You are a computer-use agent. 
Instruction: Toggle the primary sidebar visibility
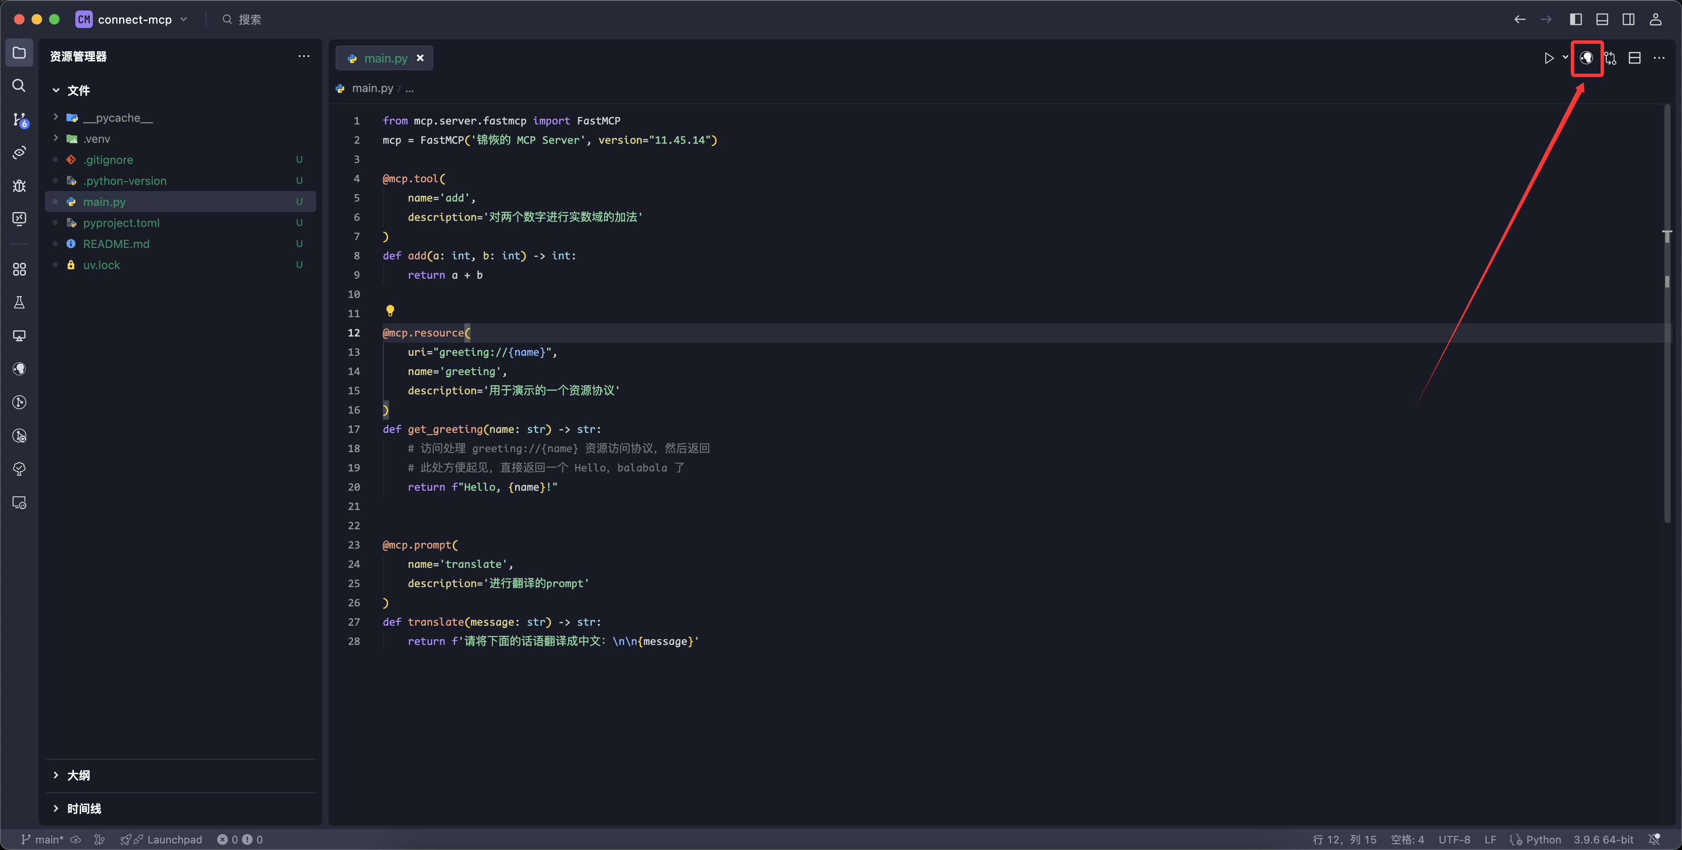pyautogui.click(x=1576, y=20)
